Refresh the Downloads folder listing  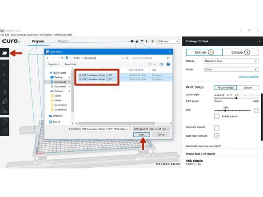128,58
